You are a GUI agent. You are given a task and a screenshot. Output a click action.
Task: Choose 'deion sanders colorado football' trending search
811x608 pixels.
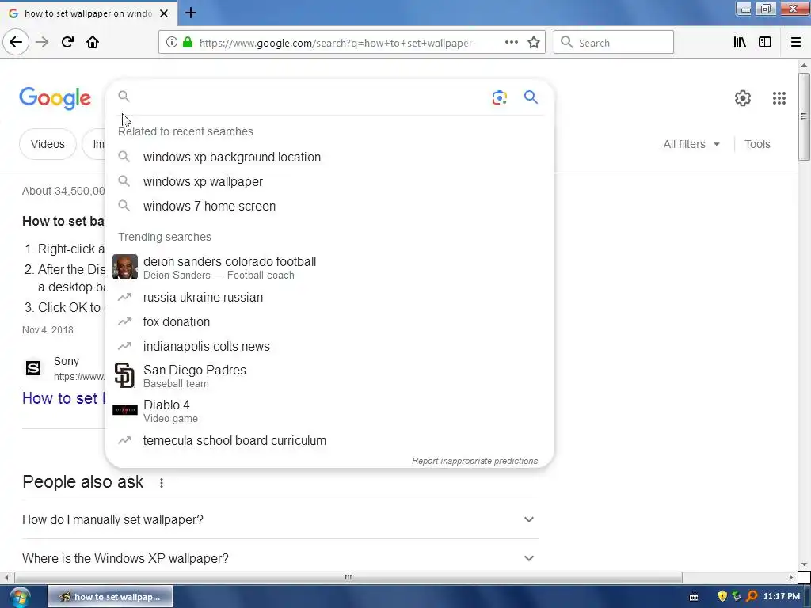[329, 268]
